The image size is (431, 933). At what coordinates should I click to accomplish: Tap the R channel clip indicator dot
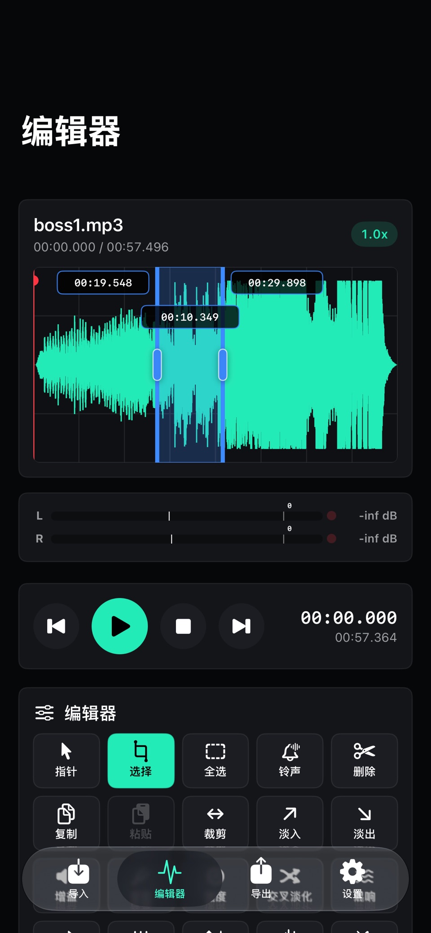pyautogui.click(x=332, y=538)
